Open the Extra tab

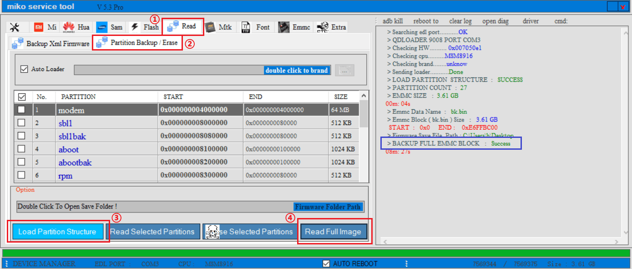pyautogui.click(x=332, y=27)
